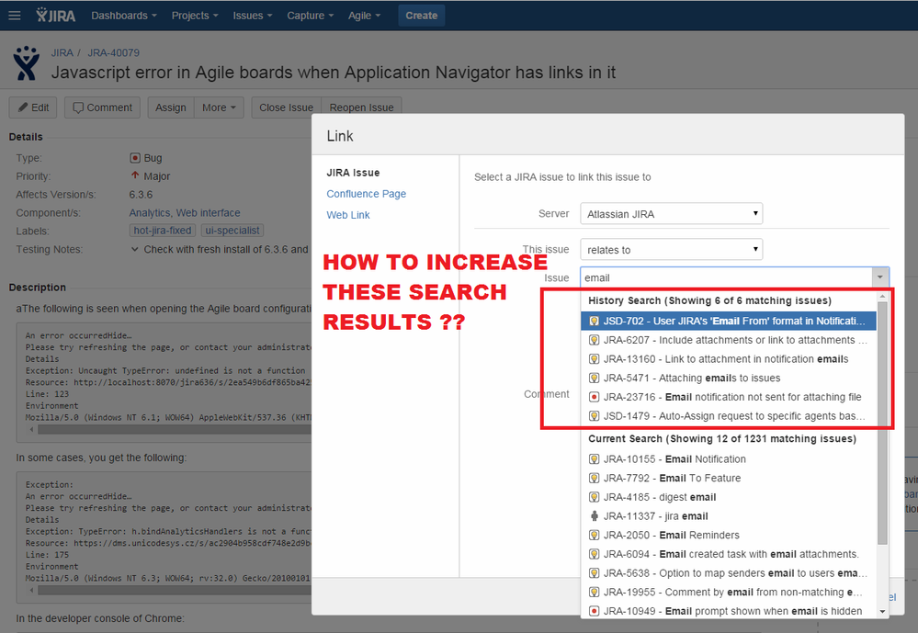This screenshot has height=633, width=918.
Task: Click the JRA-23716 bug icon
Action: click(x=594, y=397)
